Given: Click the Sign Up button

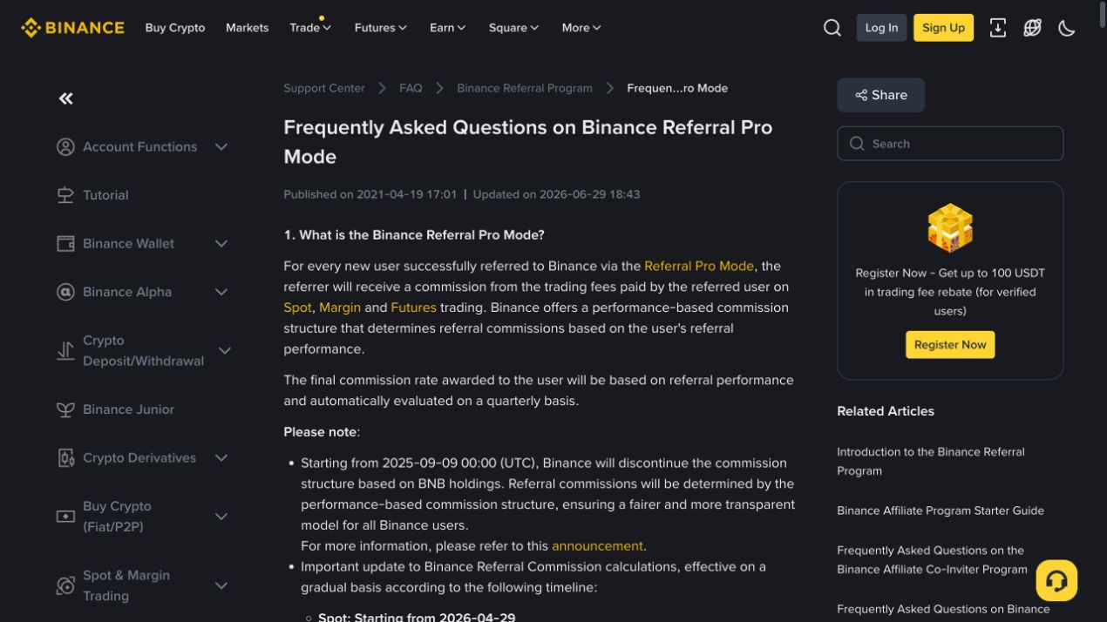Looking at the screenshot, I should [943, 28].
